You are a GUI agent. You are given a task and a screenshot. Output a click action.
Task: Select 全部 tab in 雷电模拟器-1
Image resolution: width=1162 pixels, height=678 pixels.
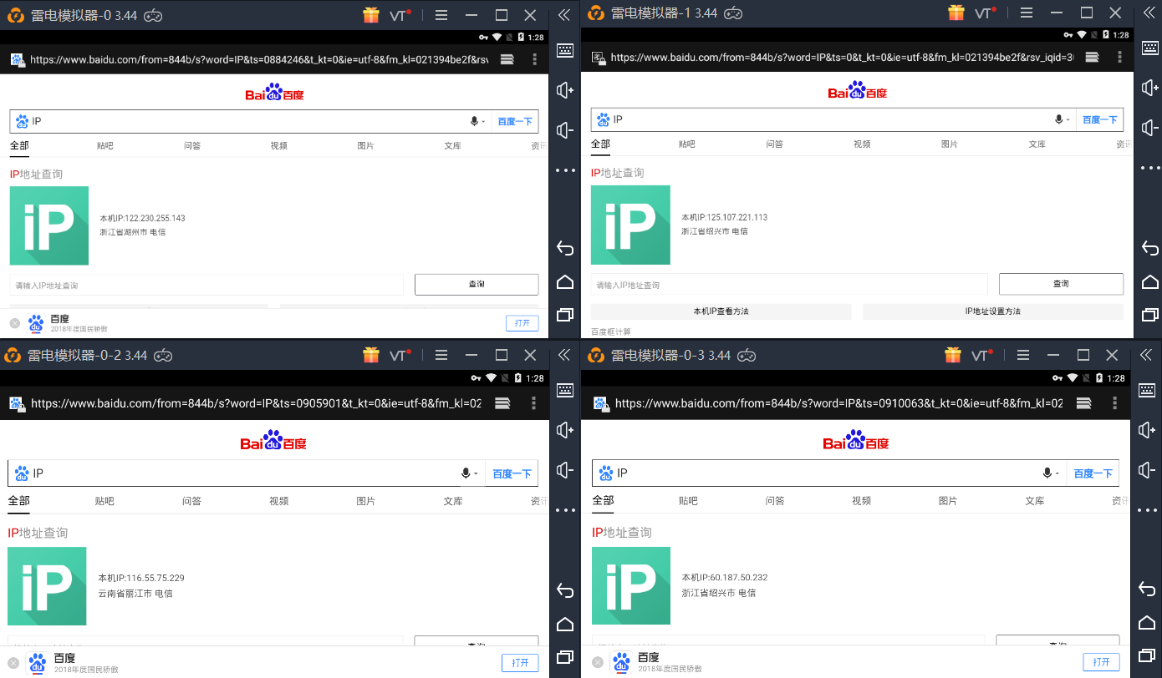[x=601, y=144]
